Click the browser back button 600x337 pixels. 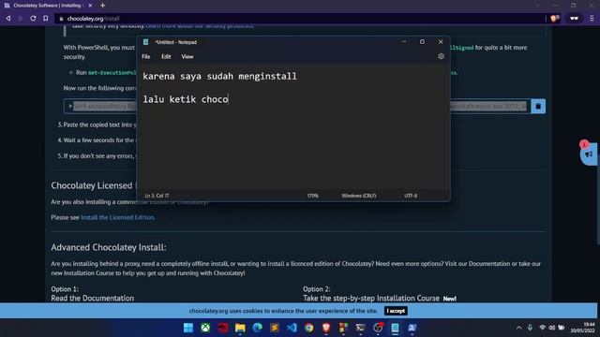pos(8,19)
